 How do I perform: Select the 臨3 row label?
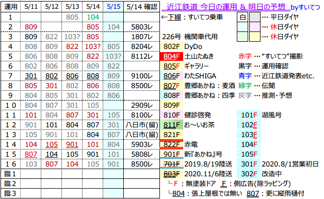[10, 194]
